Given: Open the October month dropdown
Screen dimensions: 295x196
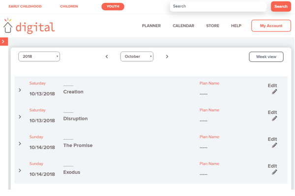Looking at the screenshot, I should [x=137, y=56].
